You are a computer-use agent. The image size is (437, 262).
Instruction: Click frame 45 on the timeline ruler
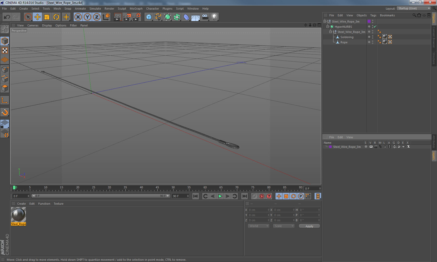pos(157,188)
